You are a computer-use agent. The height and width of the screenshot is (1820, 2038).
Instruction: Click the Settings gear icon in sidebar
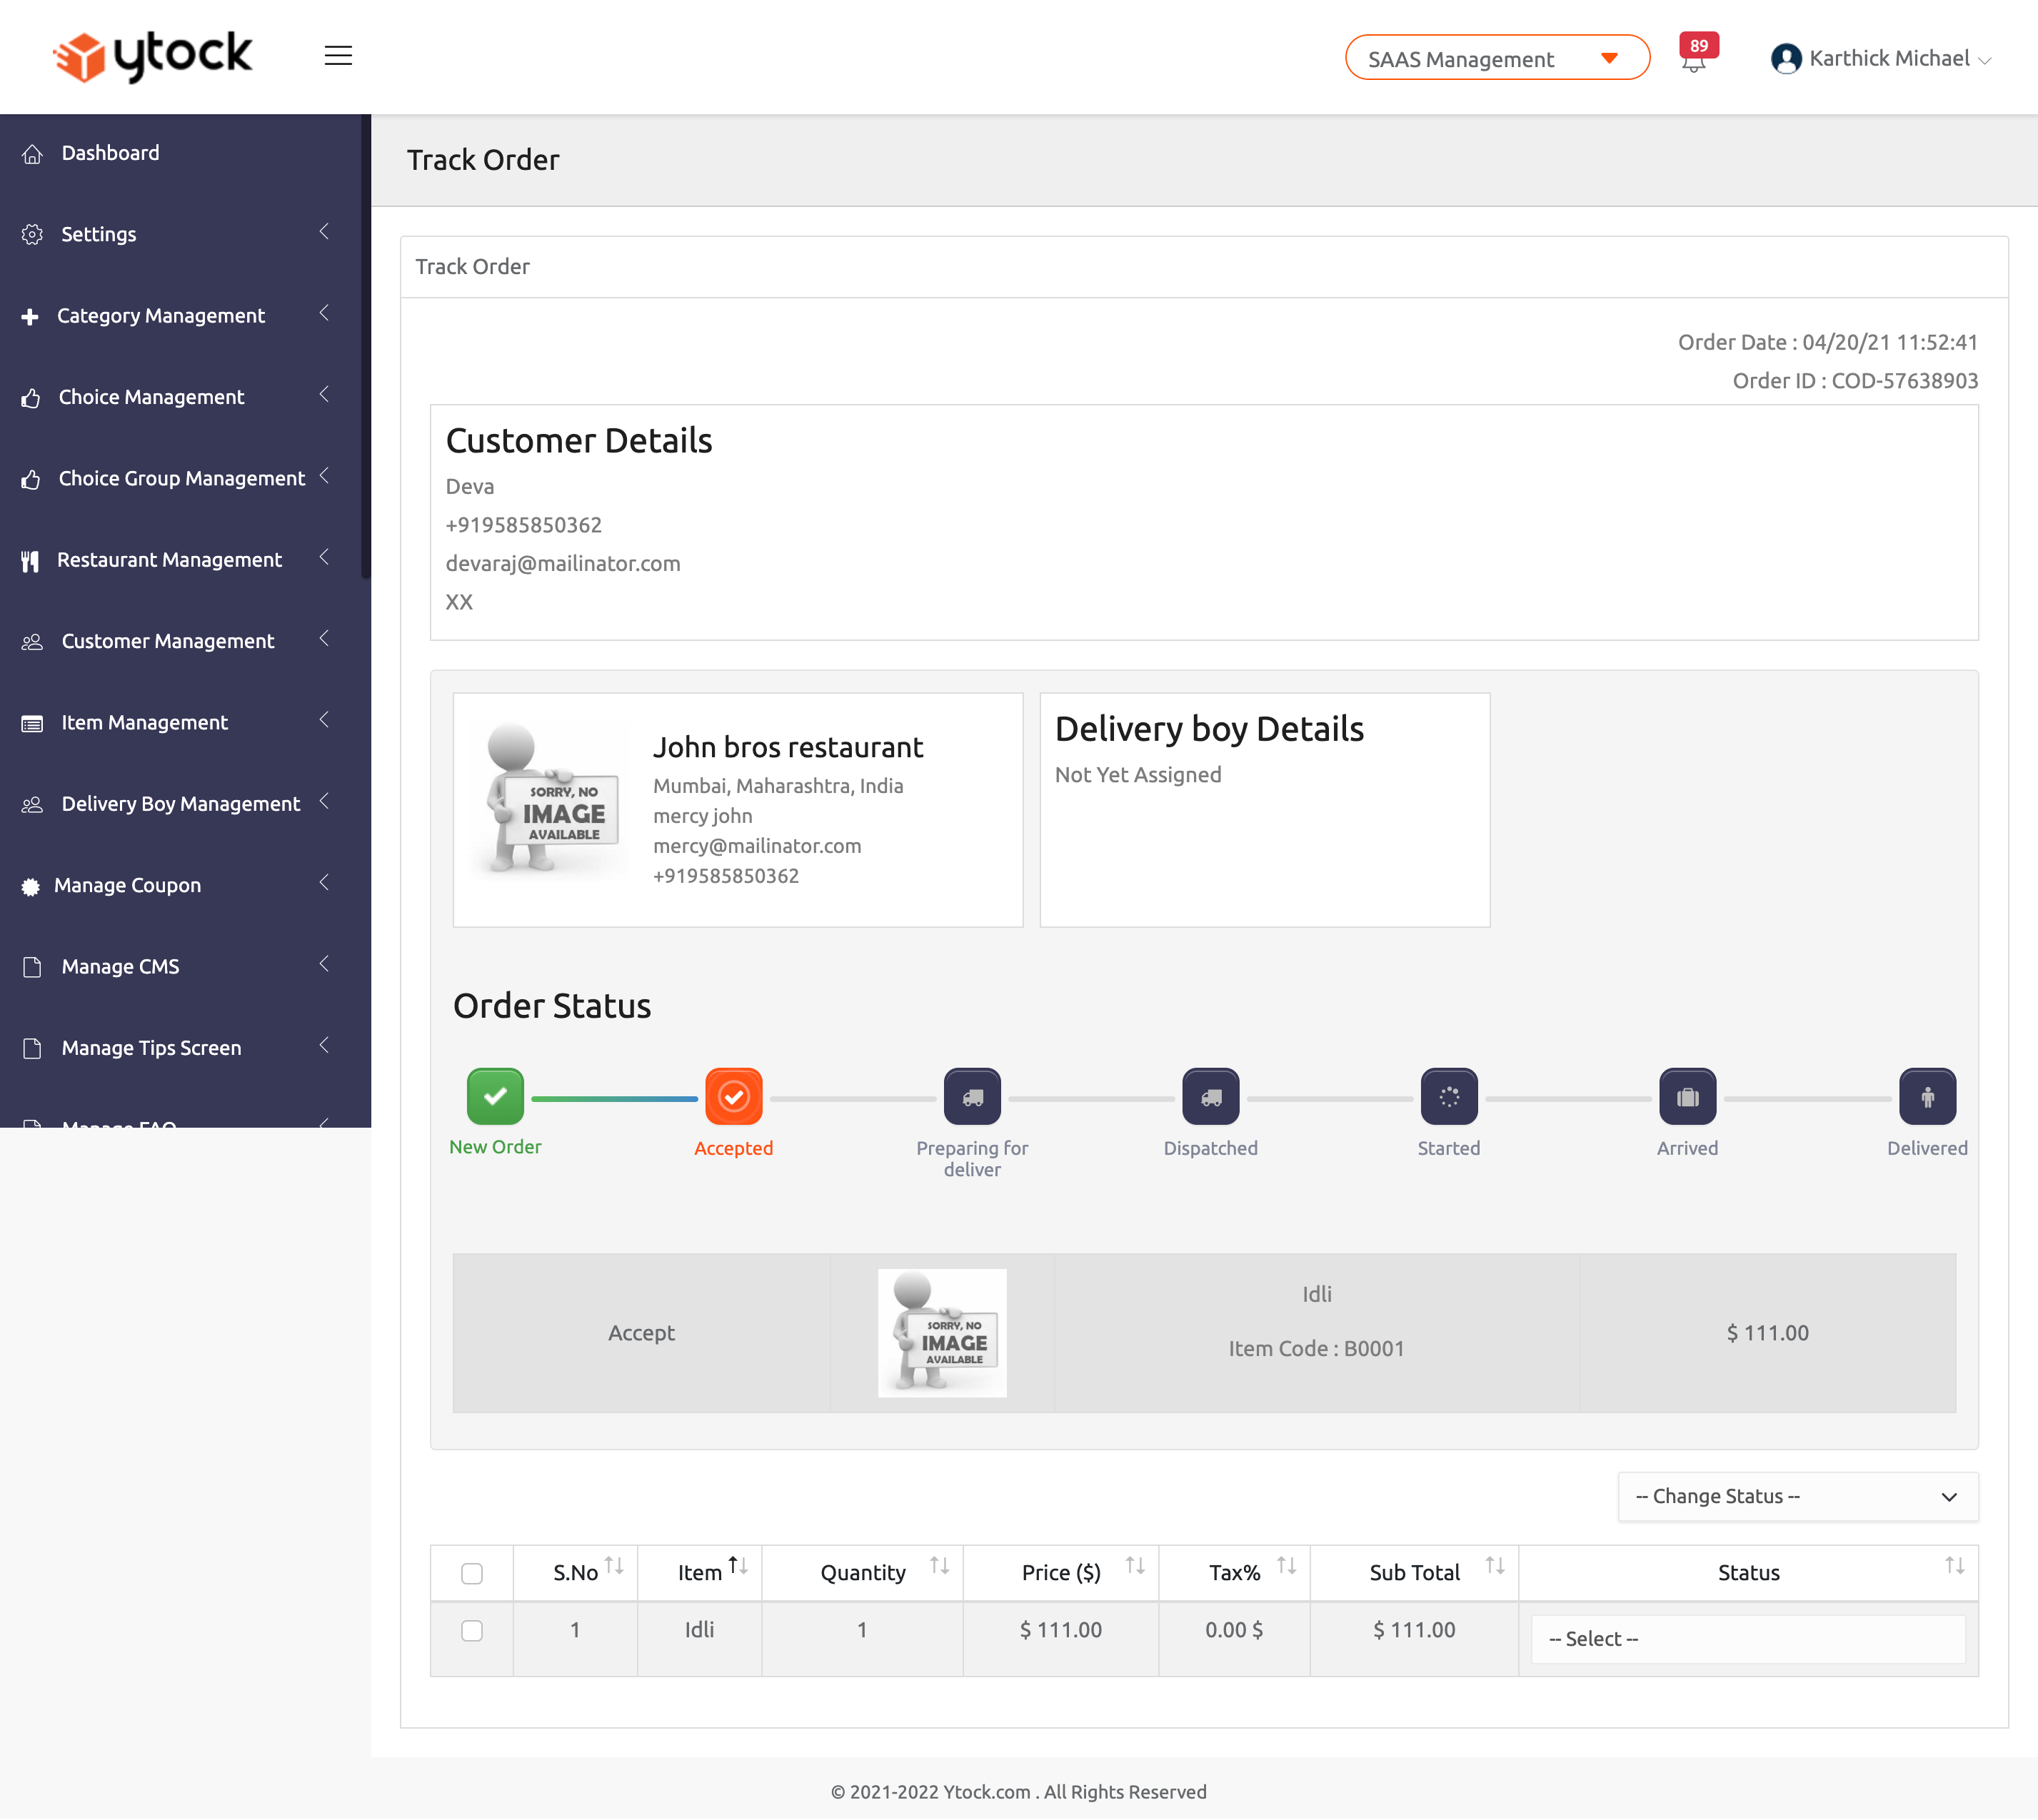coord(32,235)
